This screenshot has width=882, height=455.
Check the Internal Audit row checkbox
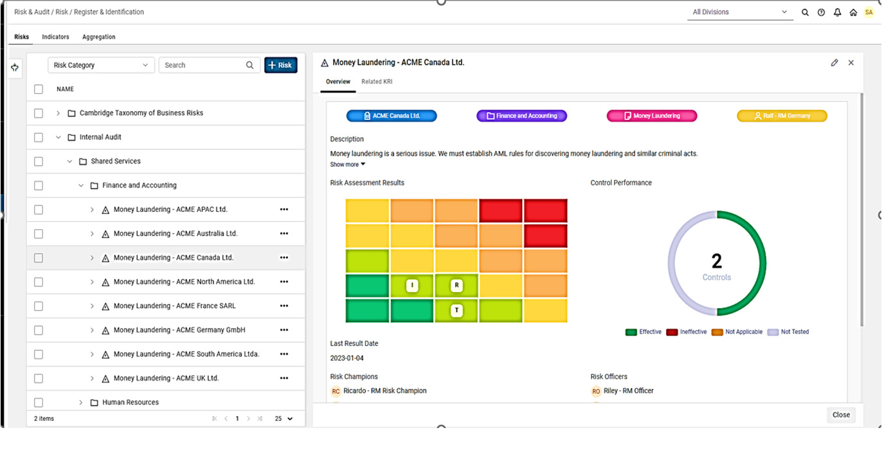(39, 137)
